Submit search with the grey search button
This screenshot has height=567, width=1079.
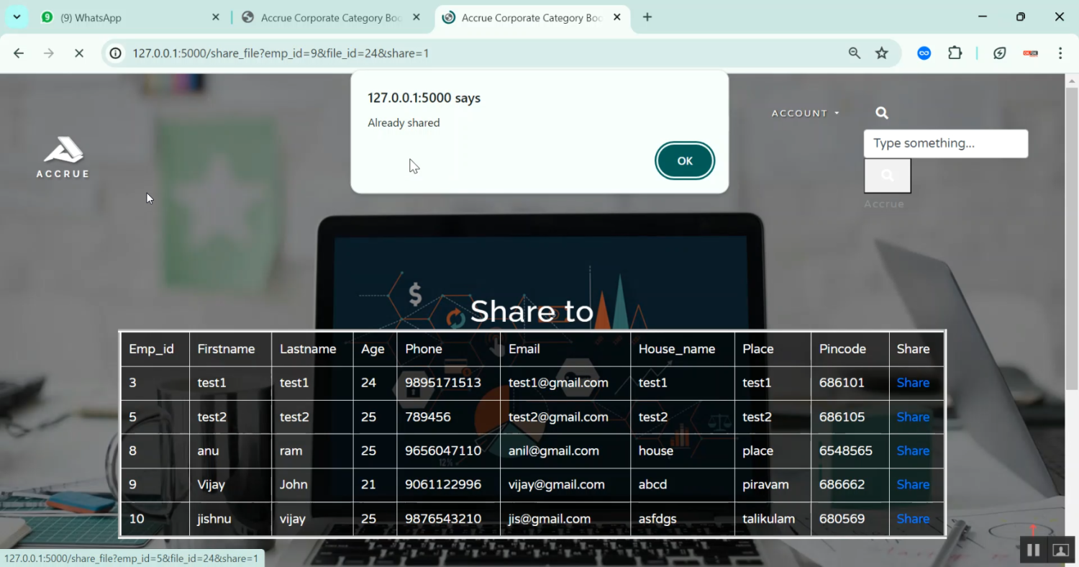(888, 176)
